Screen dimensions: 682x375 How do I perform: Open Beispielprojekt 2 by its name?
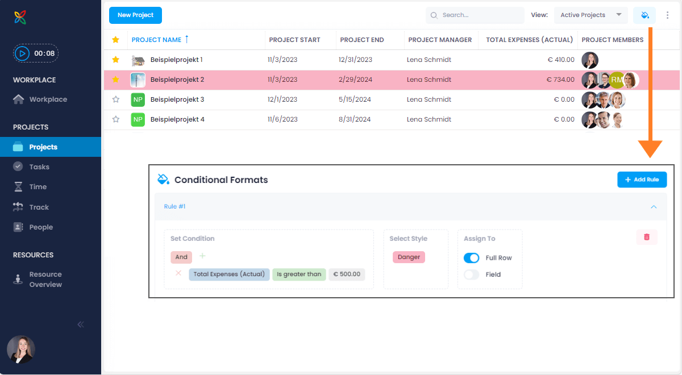(x=177, y=80)
